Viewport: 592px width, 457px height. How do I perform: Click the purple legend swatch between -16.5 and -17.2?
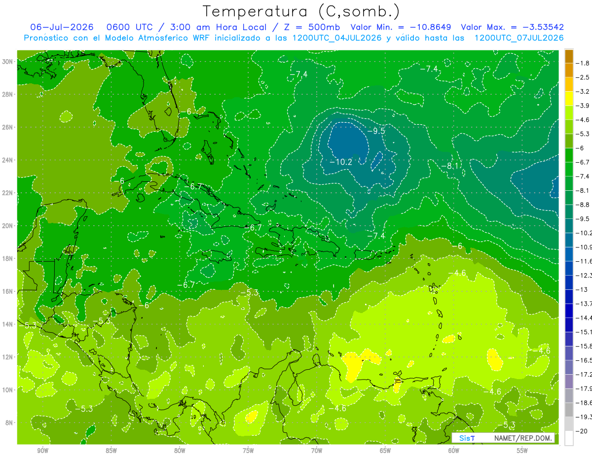[x=569, y=367]
